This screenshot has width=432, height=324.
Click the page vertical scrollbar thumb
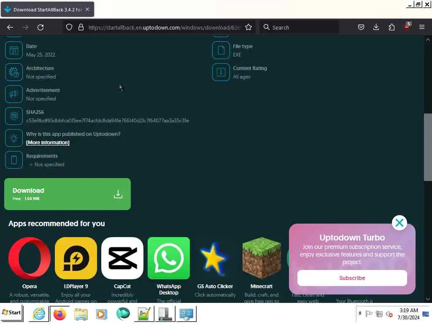pyautogui.click(x=428, y=147)
